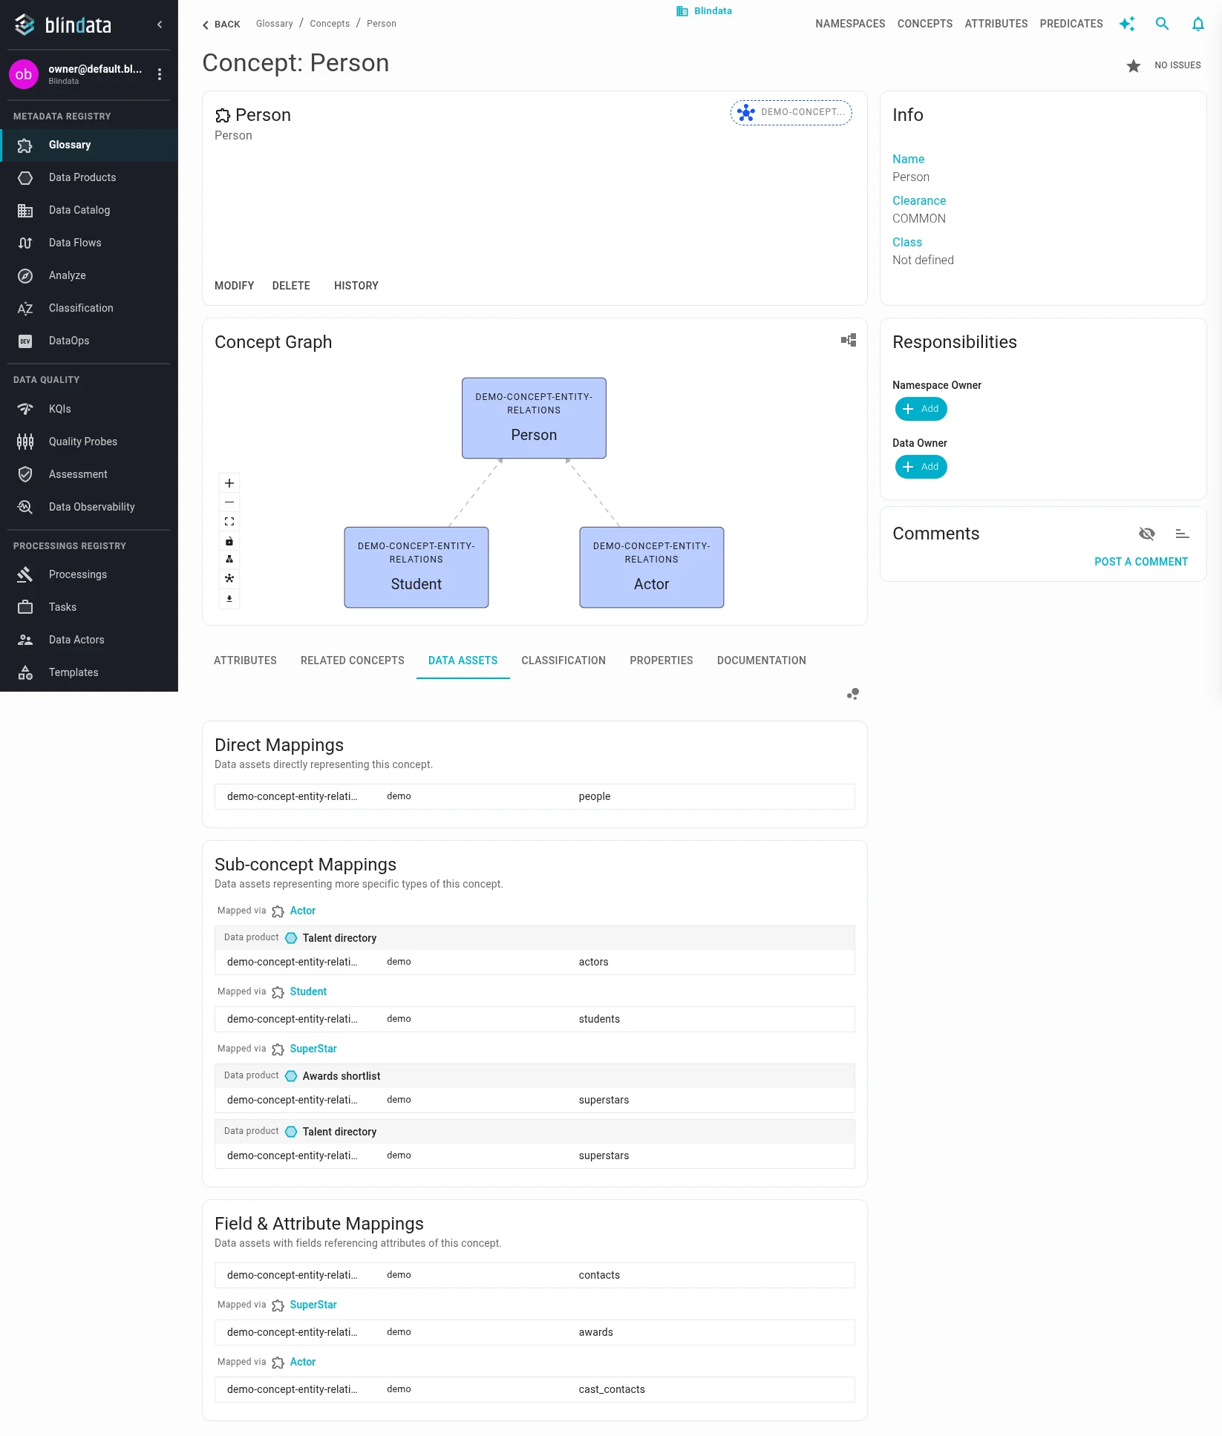1222x1436 pixels.
Task: Open the data assets graph icon
Action: (x=853, y=694)
